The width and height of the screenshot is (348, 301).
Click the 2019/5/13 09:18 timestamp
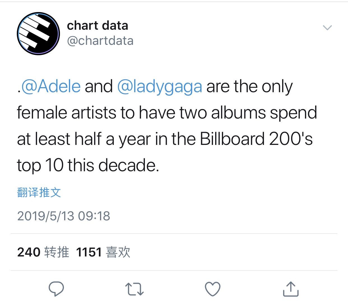point(64,216)
